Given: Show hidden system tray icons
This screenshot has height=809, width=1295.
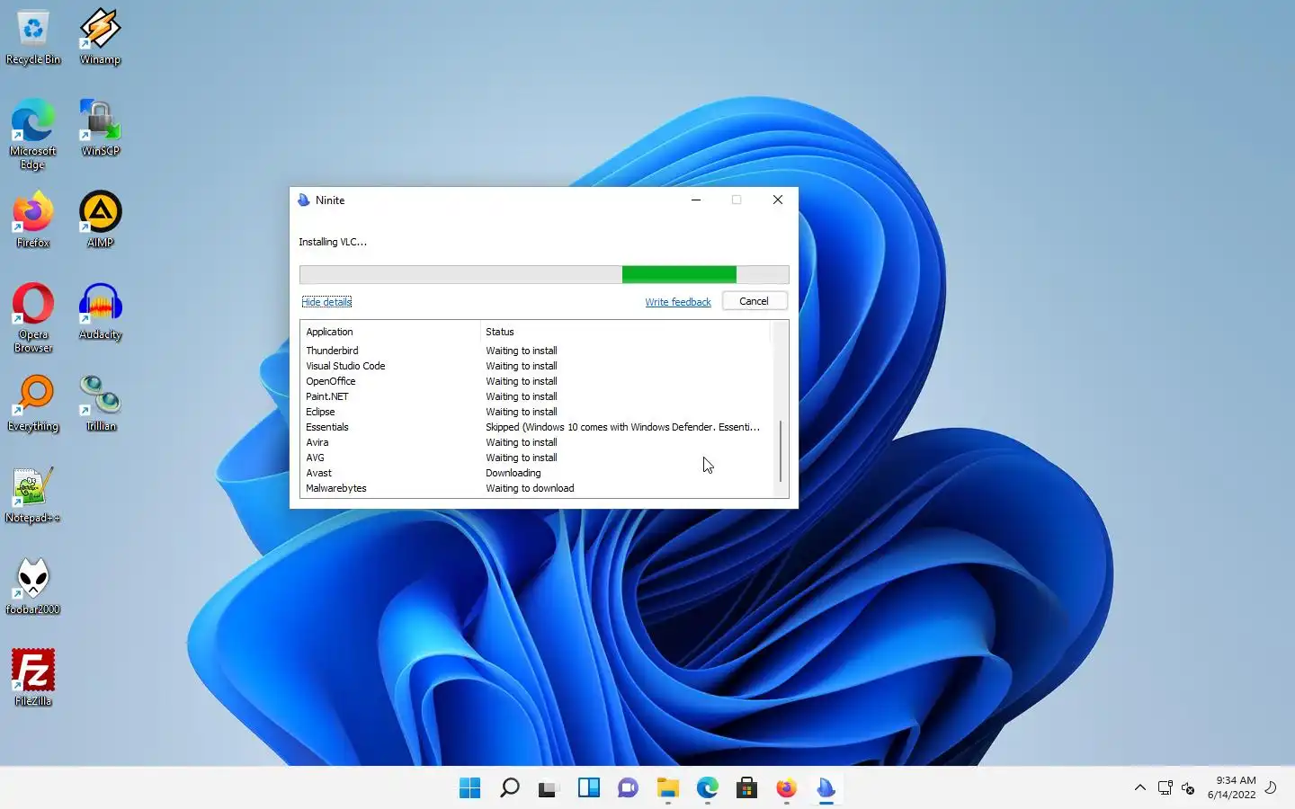Looking at the screenshot, I should pos(1139,787).
